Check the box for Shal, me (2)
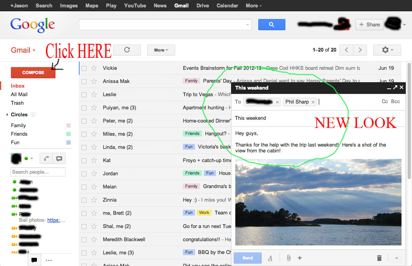 click(x=84, y=227)
